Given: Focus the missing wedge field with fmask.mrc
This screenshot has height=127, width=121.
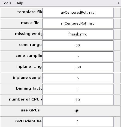Looking at the screenshot, I should pos(78,34).
